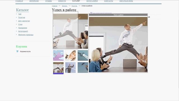Open the Категория3 catalog category
Image resolution: width=179 pixels, height=101 pixels.
pyautogui.click(x=23, y=31)
